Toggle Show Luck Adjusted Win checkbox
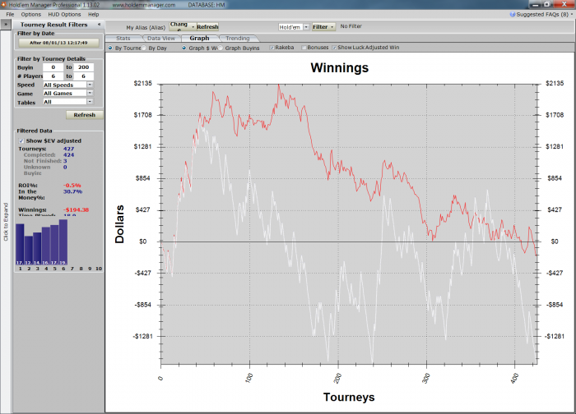 tap(334, 48)
